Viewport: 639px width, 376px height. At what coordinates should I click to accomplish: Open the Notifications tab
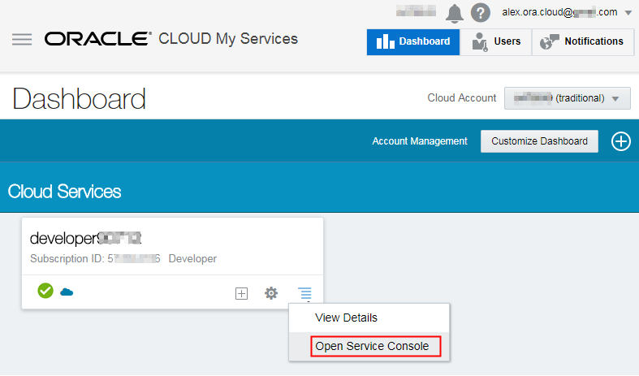pos(582,41)
